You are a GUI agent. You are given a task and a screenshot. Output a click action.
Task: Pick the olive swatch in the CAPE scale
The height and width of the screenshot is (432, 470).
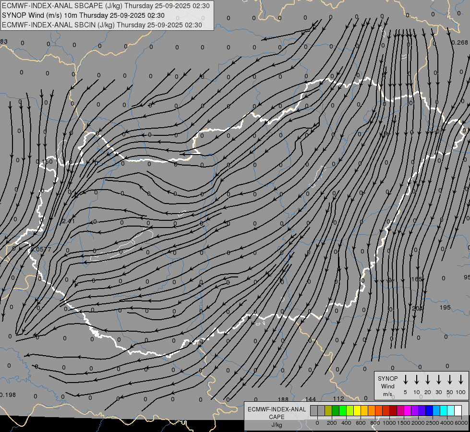[x=328, y=410]
